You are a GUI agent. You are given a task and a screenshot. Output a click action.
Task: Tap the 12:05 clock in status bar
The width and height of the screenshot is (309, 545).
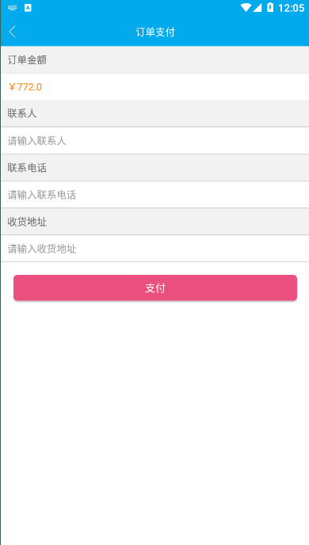click(291, 8)
